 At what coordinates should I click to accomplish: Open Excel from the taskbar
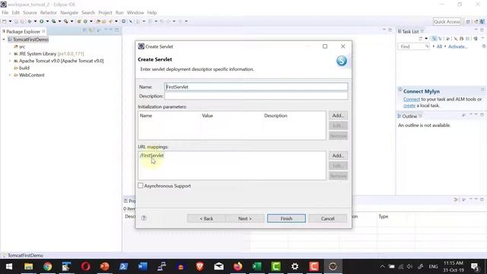pyautogui.click(x=257, y=266)
